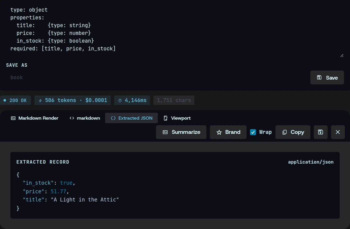
Task: Click the Summarize button
Action: 181,132
